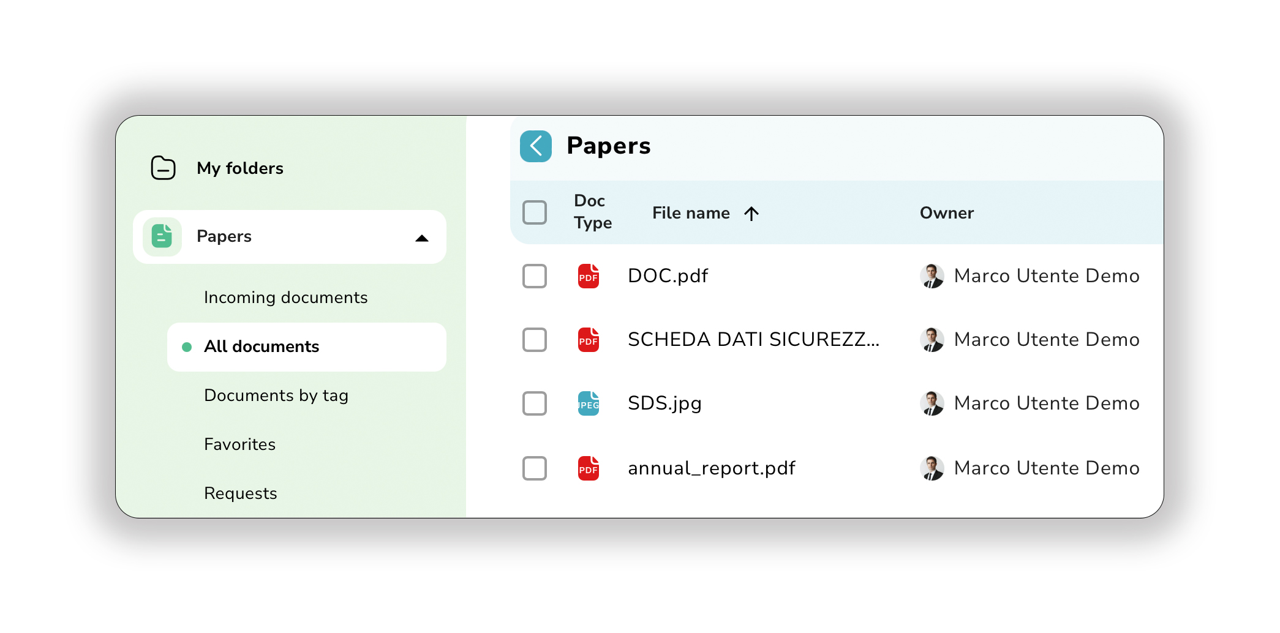The width and height of the screenshot is (1280, 633).
Task: Check the box next to DOC.pdf
Action: (x=534, y=276)
